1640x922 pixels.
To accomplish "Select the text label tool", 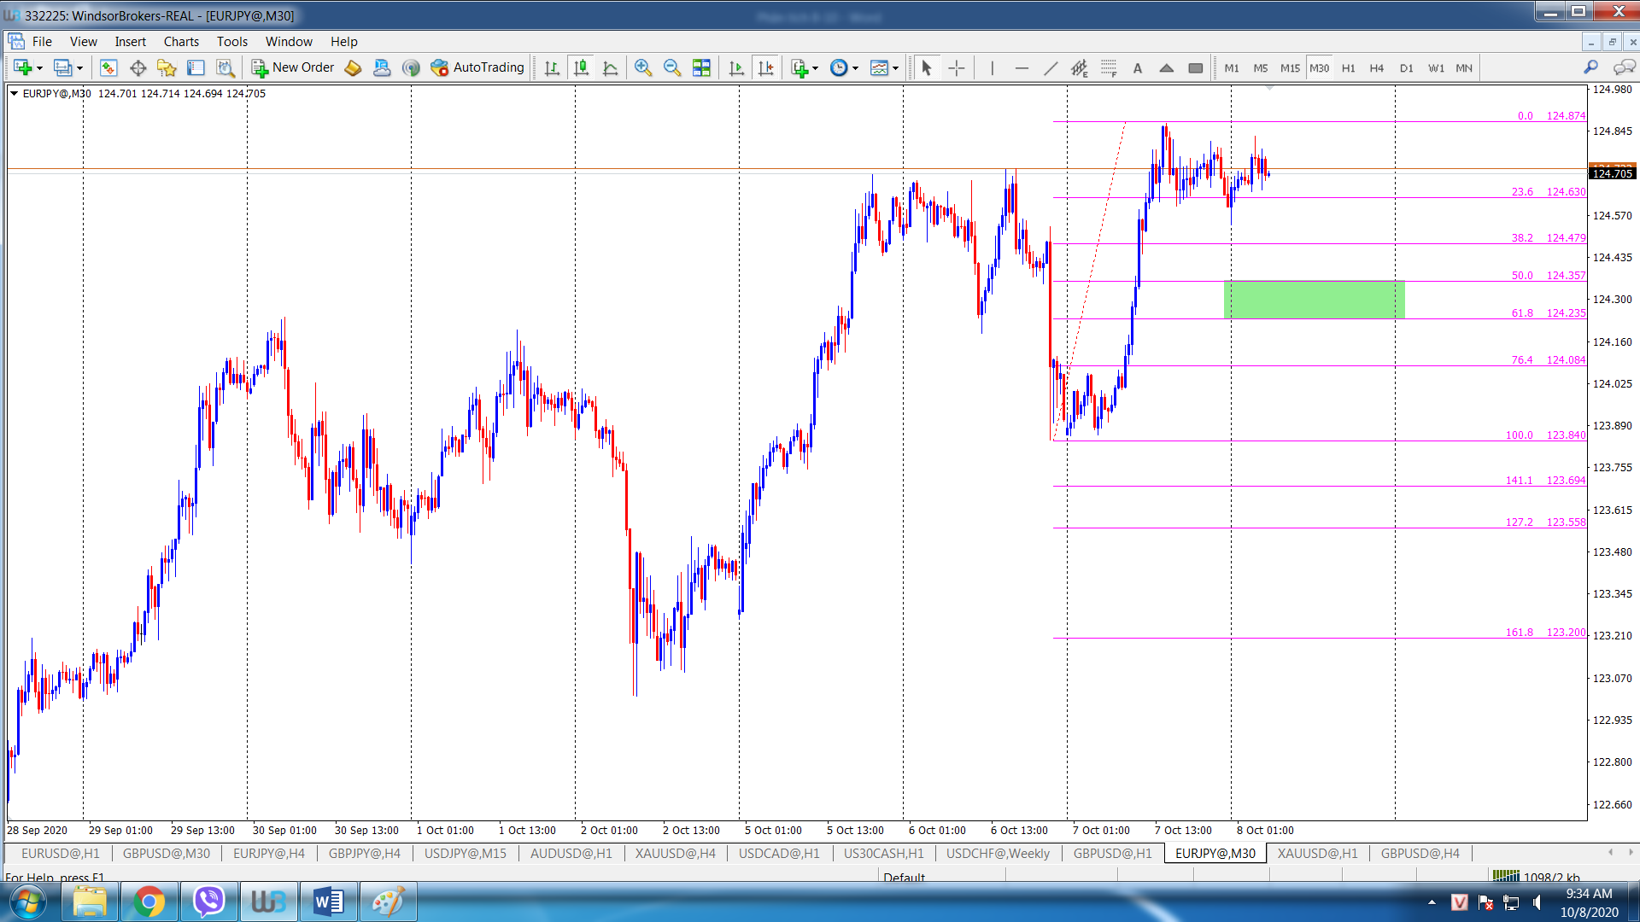I will (1138, 67).
